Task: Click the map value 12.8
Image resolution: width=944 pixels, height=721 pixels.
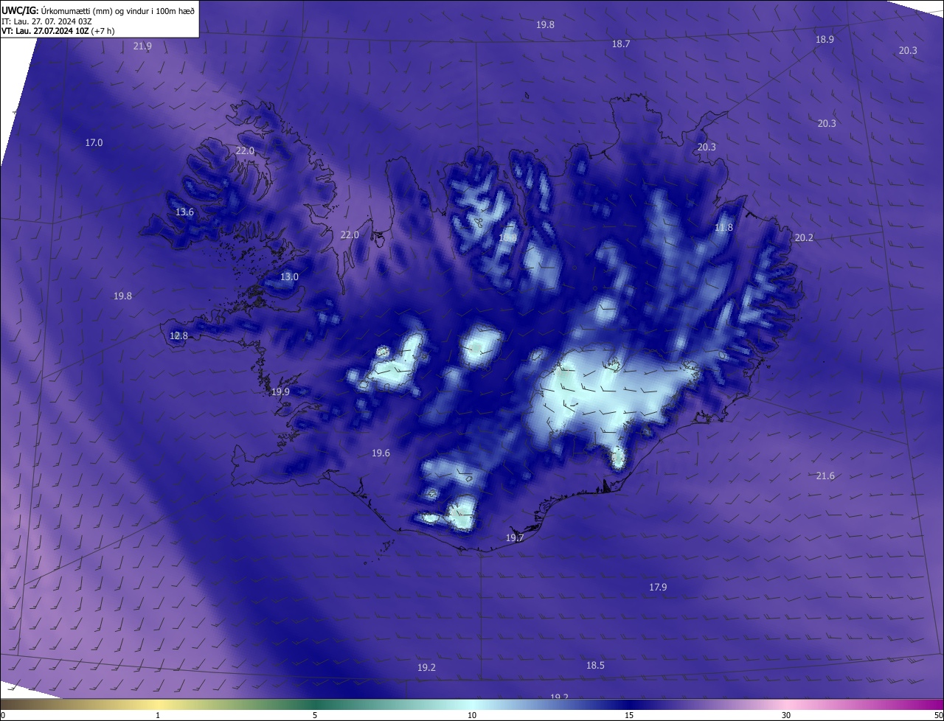Action: [178, 335]
